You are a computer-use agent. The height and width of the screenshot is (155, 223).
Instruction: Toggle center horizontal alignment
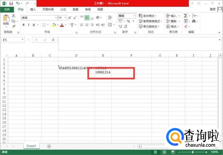[x=87, y=25]
